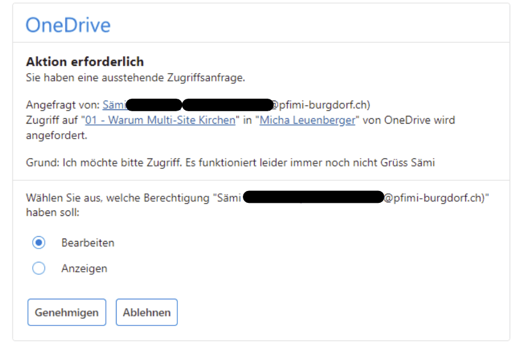Open the "Micha Leuenberger" link

click(308, 120)
